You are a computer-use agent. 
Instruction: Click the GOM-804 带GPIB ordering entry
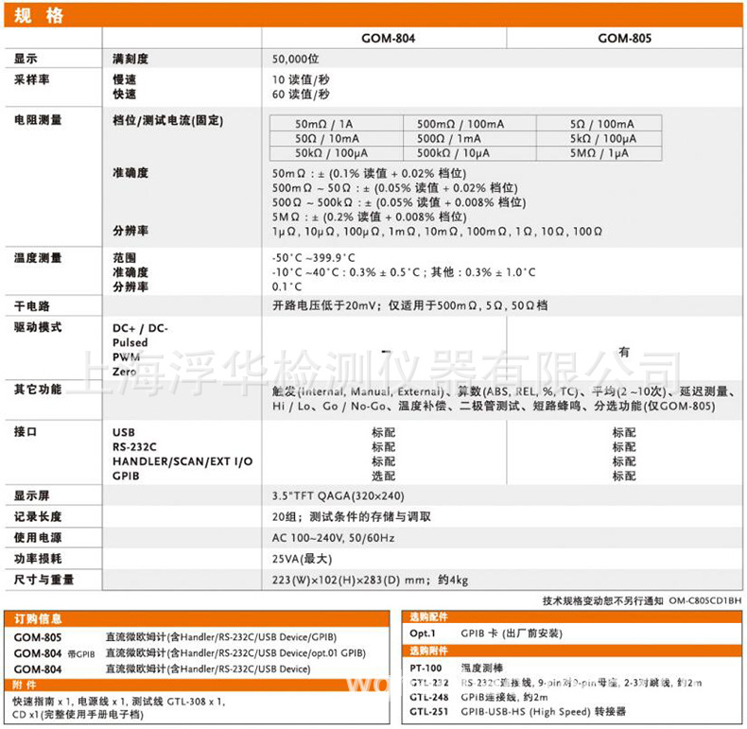click(x=190, y=653)
